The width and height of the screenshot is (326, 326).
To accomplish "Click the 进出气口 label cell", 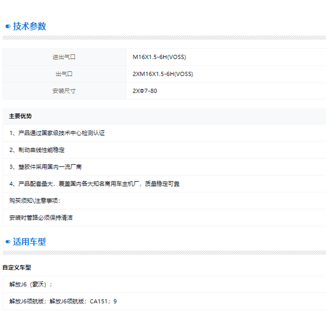I will (64, 57).
